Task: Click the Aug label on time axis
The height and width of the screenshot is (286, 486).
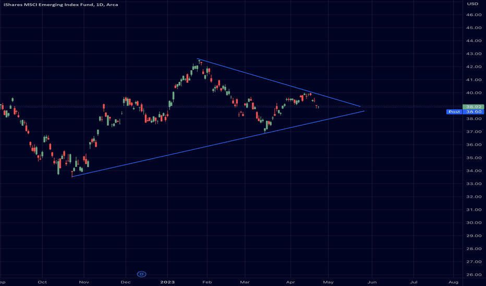Action: (x=454, y=282)
